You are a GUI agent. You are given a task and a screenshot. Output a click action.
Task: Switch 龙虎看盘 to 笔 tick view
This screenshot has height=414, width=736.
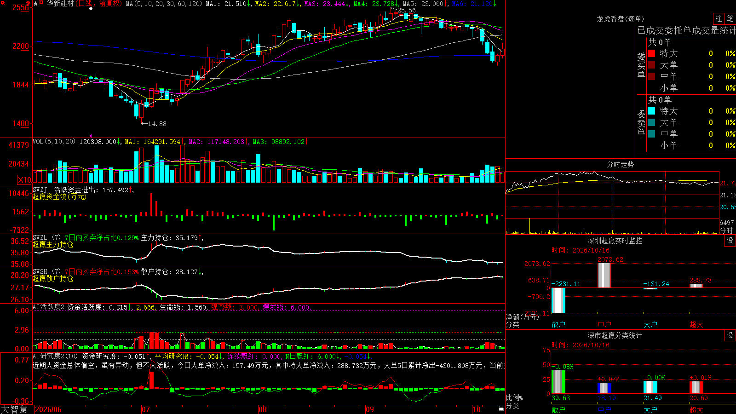pos(730,19)
